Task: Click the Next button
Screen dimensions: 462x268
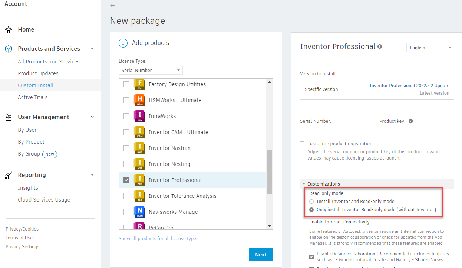Action: tap(261, 255)
